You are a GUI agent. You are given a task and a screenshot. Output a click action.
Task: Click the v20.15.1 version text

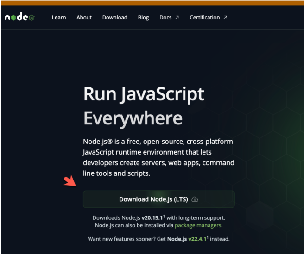pyautogui.click(x=152, y=218)
